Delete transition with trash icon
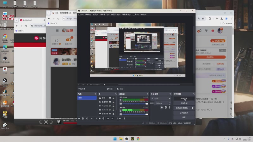 [165, 107]
